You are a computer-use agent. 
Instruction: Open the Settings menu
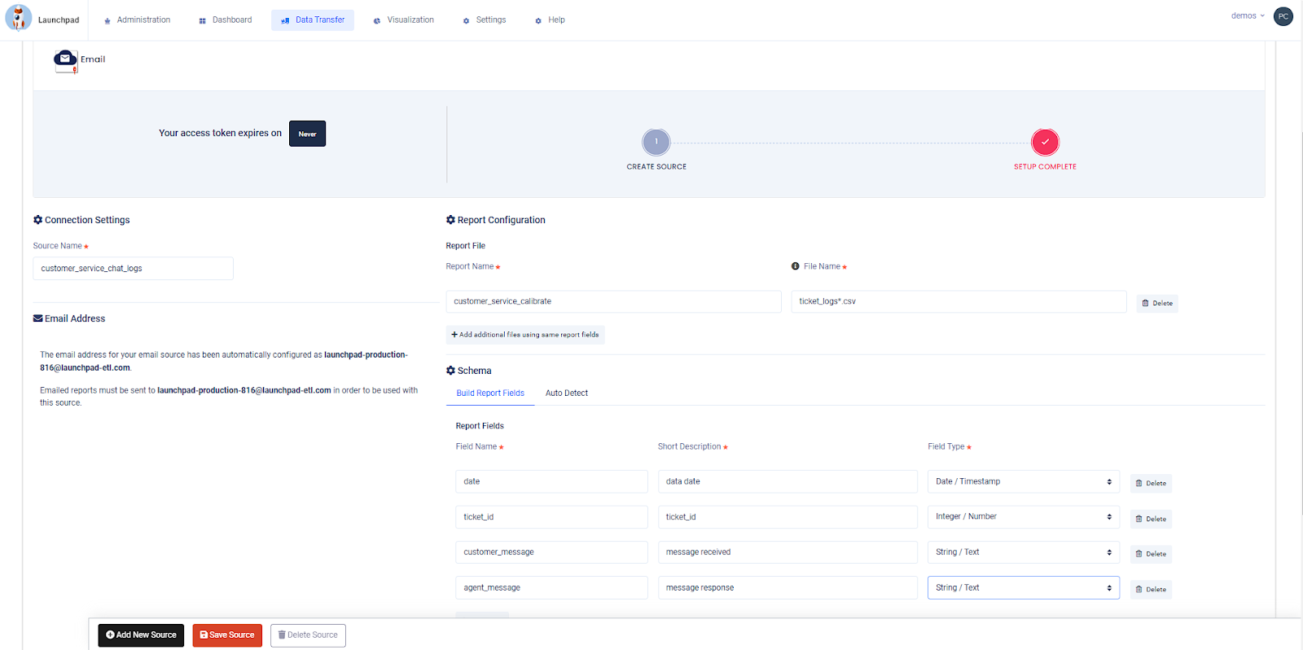click(x=485, y=20)
